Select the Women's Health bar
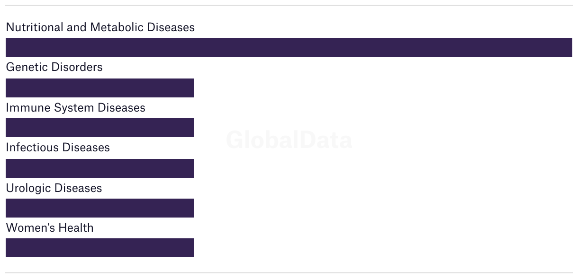 click(100, 248)
